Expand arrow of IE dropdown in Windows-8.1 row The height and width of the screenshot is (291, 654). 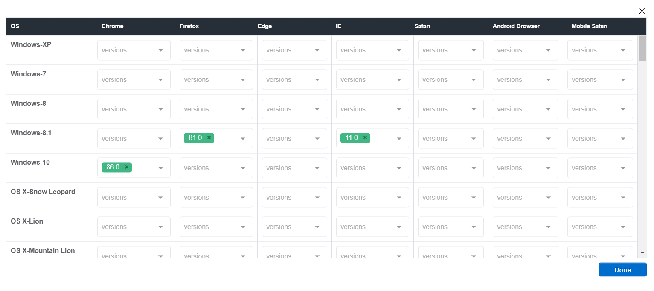point(399,139)
